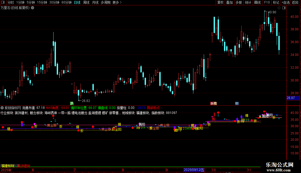This screenshot has width=301, height=173.
Task: Click the month 8 marker on time axis
Action: 123,170
